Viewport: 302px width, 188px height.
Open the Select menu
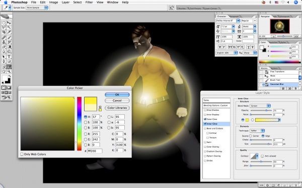click(x=78, y=3)
